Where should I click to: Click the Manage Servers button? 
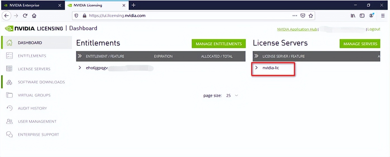tap(360, 44)
